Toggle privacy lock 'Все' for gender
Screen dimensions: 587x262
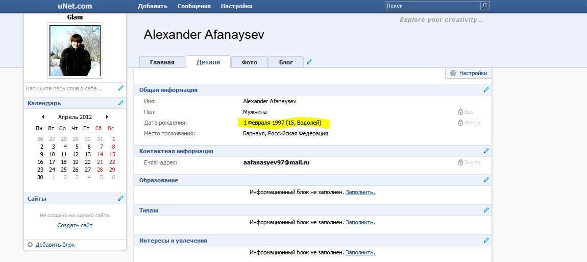pos(466,112)
